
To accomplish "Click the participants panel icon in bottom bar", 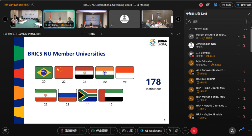I will [x=232, y=131].
